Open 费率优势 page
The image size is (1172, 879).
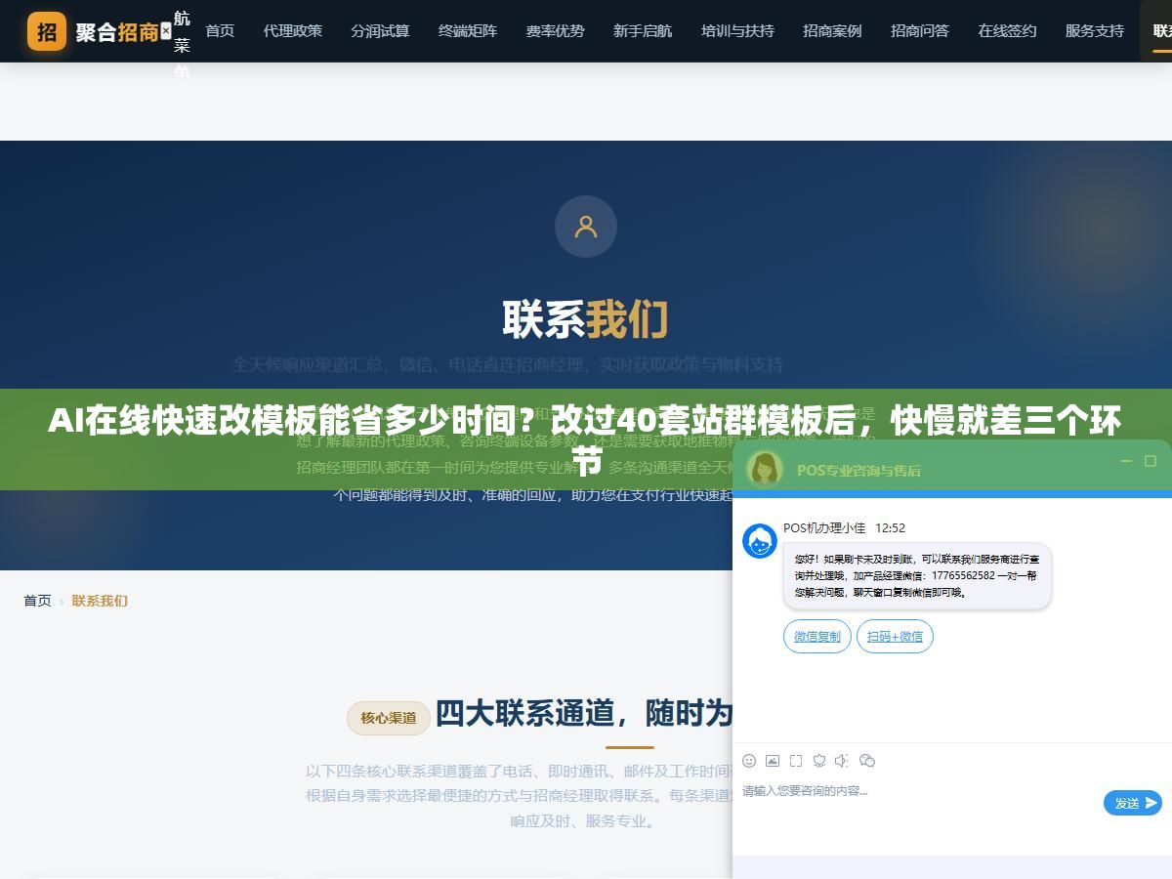click(555, 31)
